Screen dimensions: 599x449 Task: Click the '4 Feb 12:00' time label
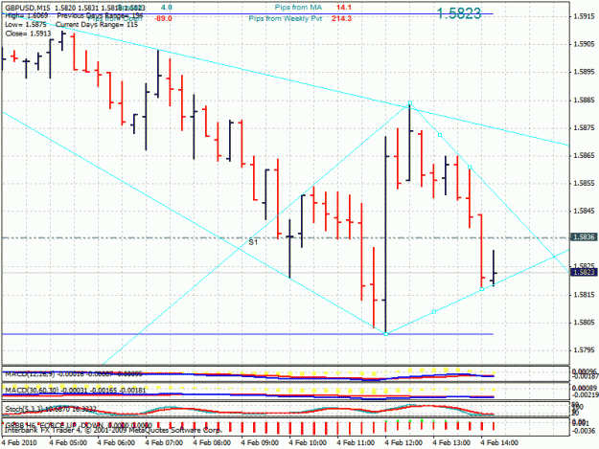click(x=403, y=442)
